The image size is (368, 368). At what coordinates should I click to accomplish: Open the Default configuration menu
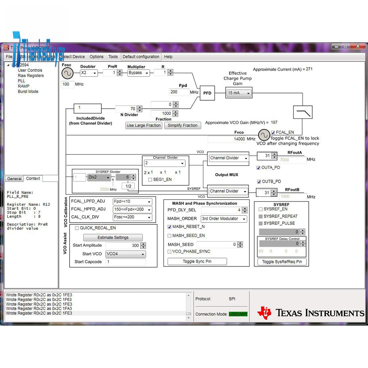tap(141, 57)
